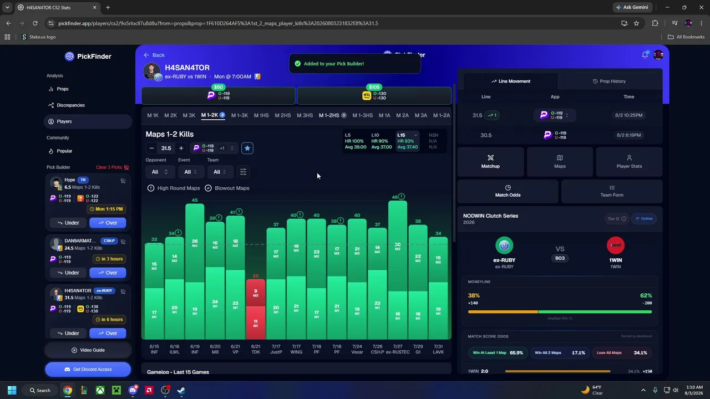Remove H4SAN4TOR pick from Pick Builder
Viewport: 710px width, 399px height.
tap(123, 291)
